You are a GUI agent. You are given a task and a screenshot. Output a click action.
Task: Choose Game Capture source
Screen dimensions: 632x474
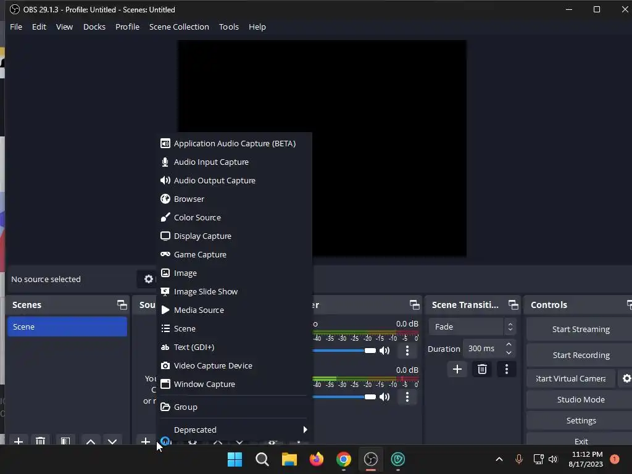tap(234, 255)
